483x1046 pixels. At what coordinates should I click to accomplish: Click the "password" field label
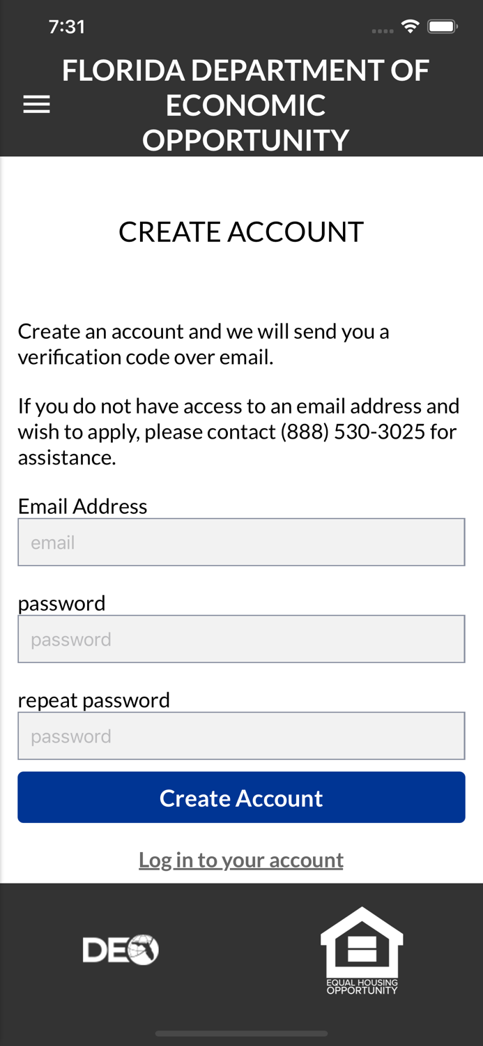[61, 602]
